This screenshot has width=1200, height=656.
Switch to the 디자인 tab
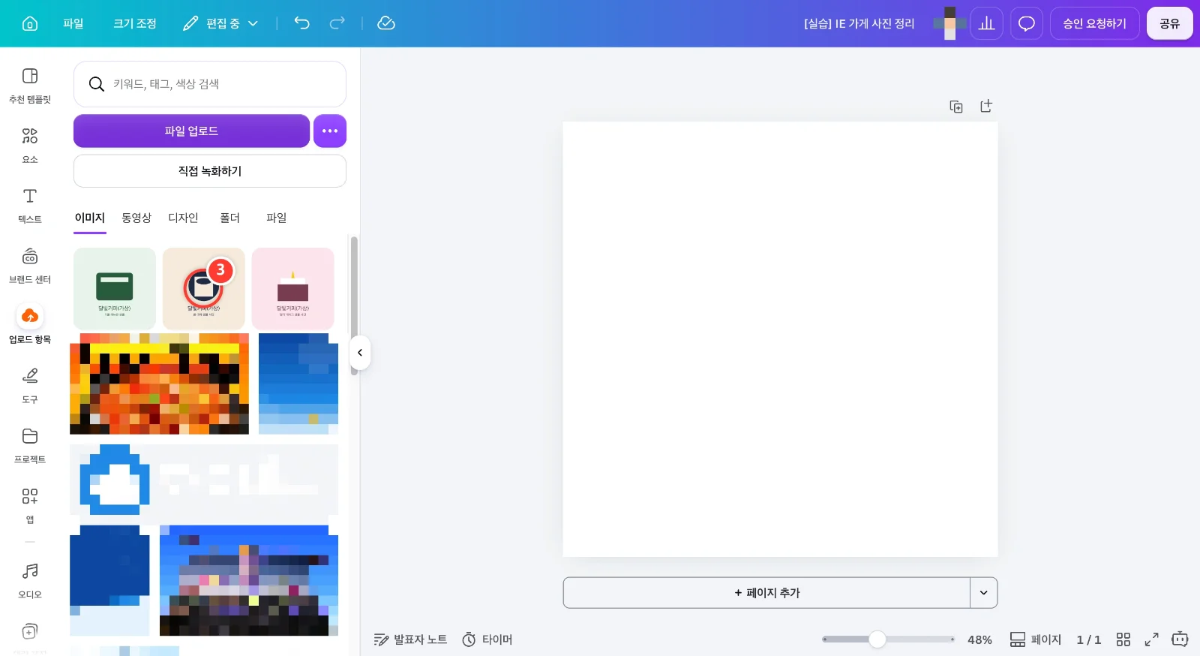183,218
